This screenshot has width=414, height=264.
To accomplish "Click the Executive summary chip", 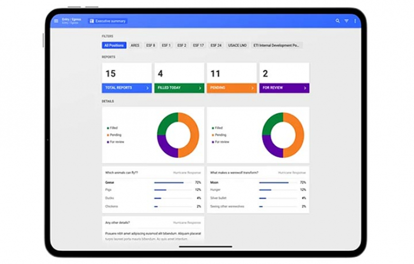I will coord(108,21).
